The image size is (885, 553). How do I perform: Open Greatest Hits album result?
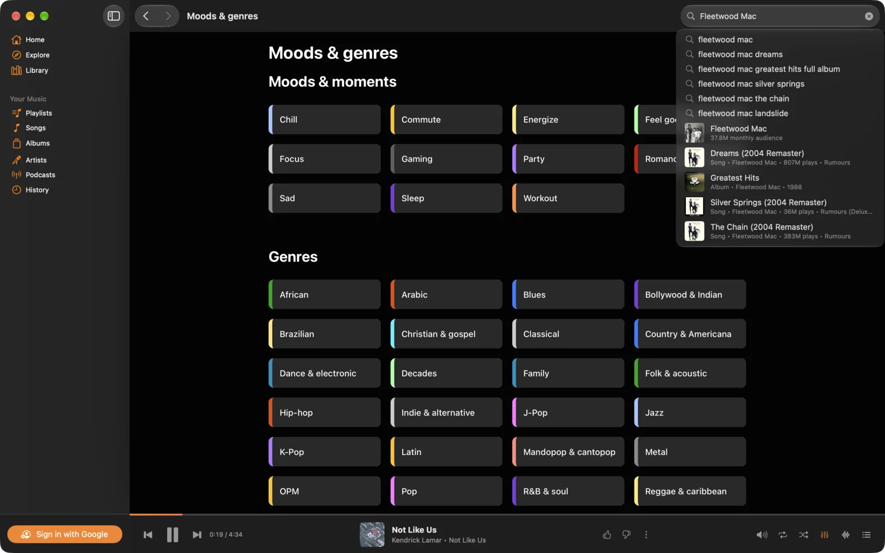[x=780, y=182]
